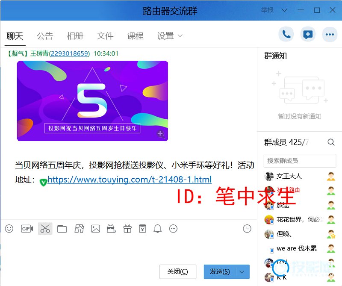Go to the 相册 tab
This screenshot has height=286, width=342.
pos(75,36)
